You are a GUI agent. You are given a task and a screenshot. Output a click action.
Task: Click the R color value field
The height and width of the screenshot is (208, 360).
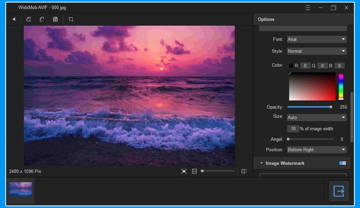(x=305, y=66)
